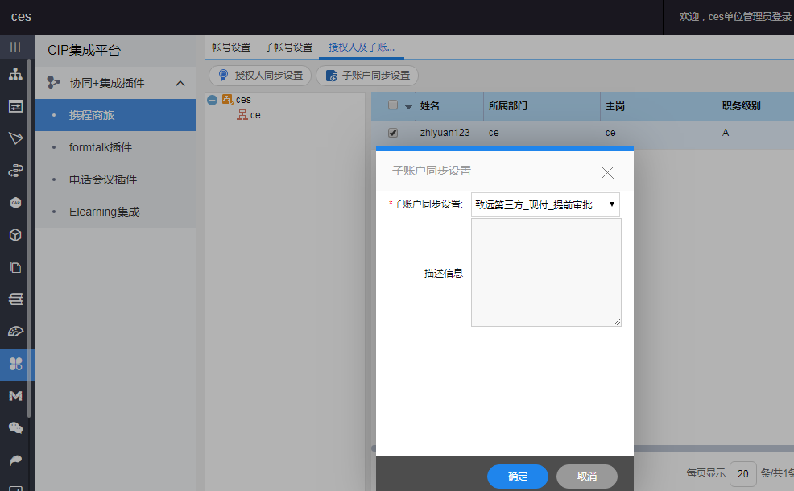The image size is (794, 491).
Task: Collapse the ces tree node
Action: pos(212,100)
